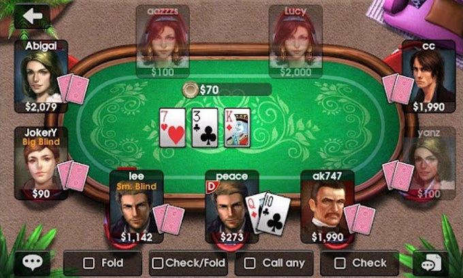Viewport: 463px width, 278px height.
Task: Open the quick messages icon
Action: pyautogui.click(x=431, y=262)
